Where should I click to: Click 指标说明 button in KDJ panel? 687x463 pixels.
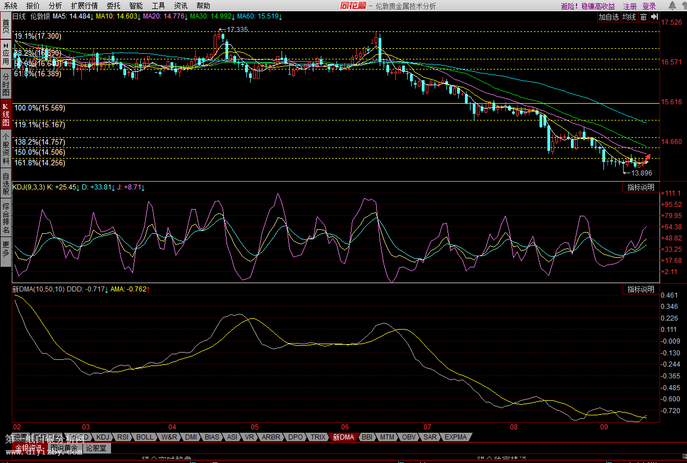640,188
